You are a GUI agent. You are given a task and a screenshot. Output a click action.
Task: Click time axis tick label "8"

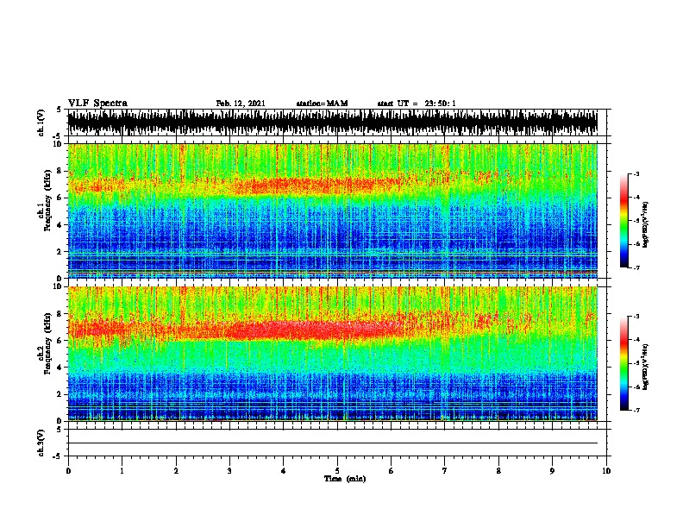coord(498,471)
